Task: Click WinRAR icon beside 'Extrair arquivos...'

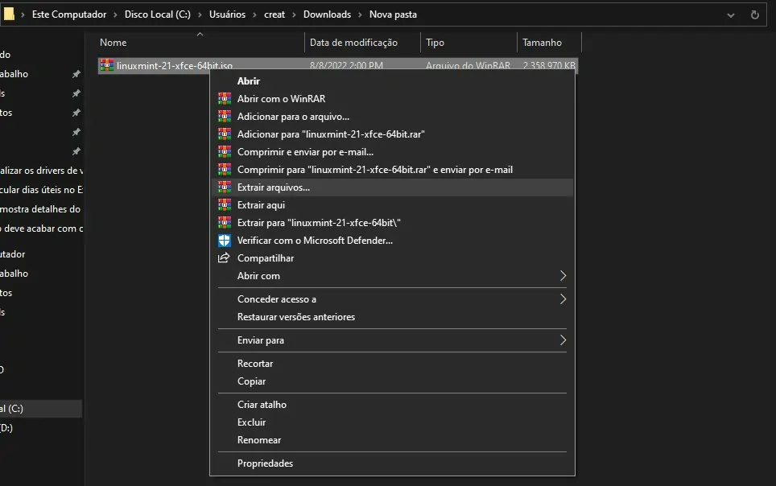Action: tap(225, 187)
